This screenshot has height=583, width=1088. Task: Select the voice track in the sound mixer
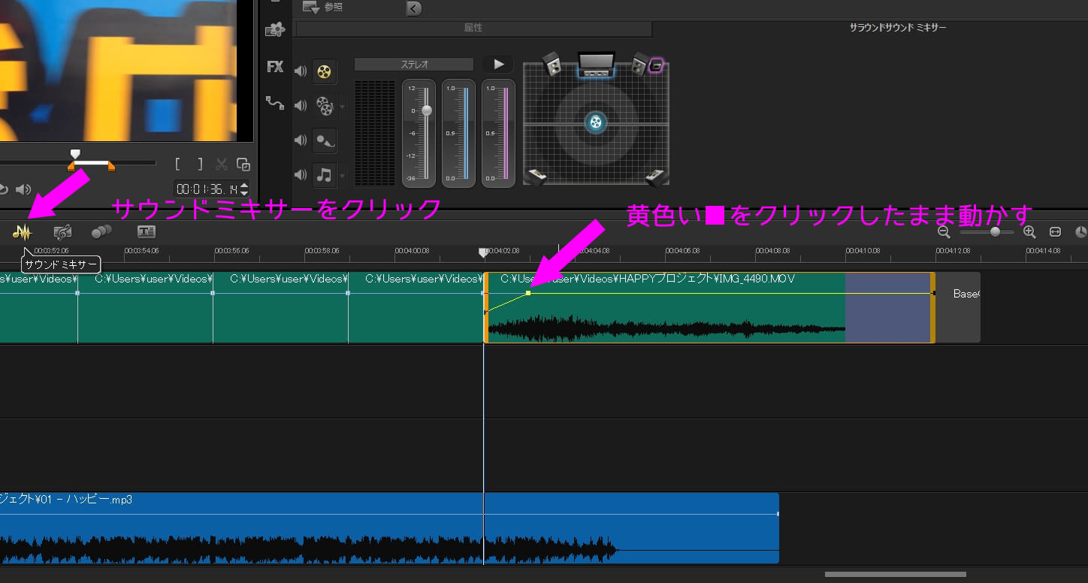(324, 140)
